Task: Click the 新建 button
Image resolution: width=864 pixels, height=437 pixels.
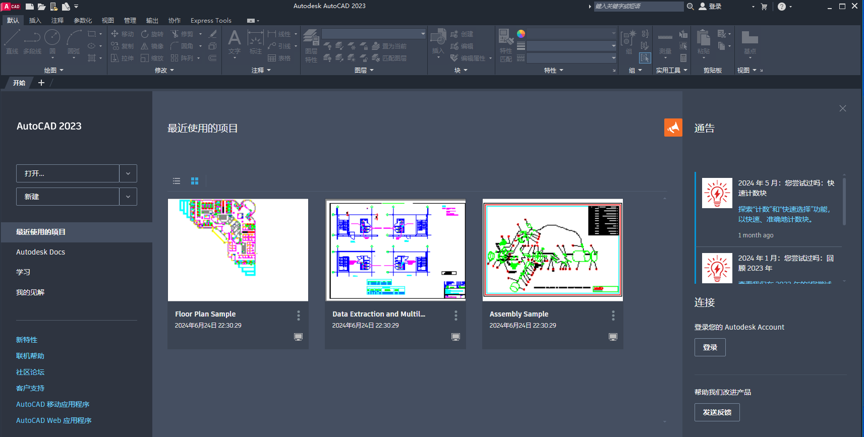Action: point(68,197)
